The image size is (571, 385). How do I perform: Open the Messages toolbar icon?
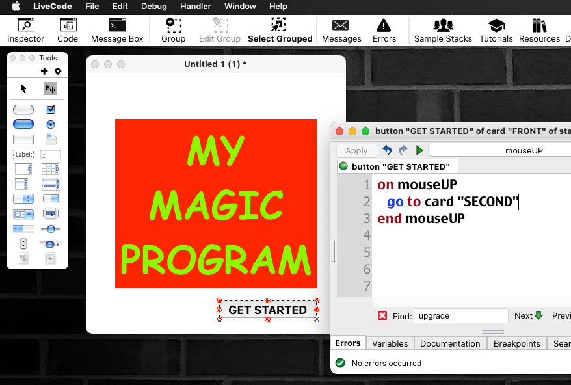click(341, 30)
